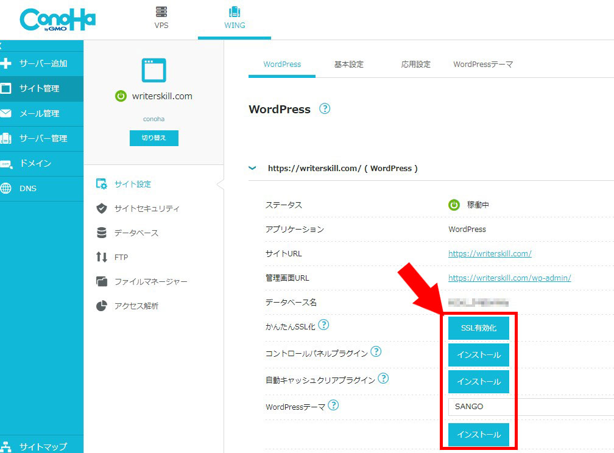Click green power icon beside writerskill.com

tap(121, 96)
